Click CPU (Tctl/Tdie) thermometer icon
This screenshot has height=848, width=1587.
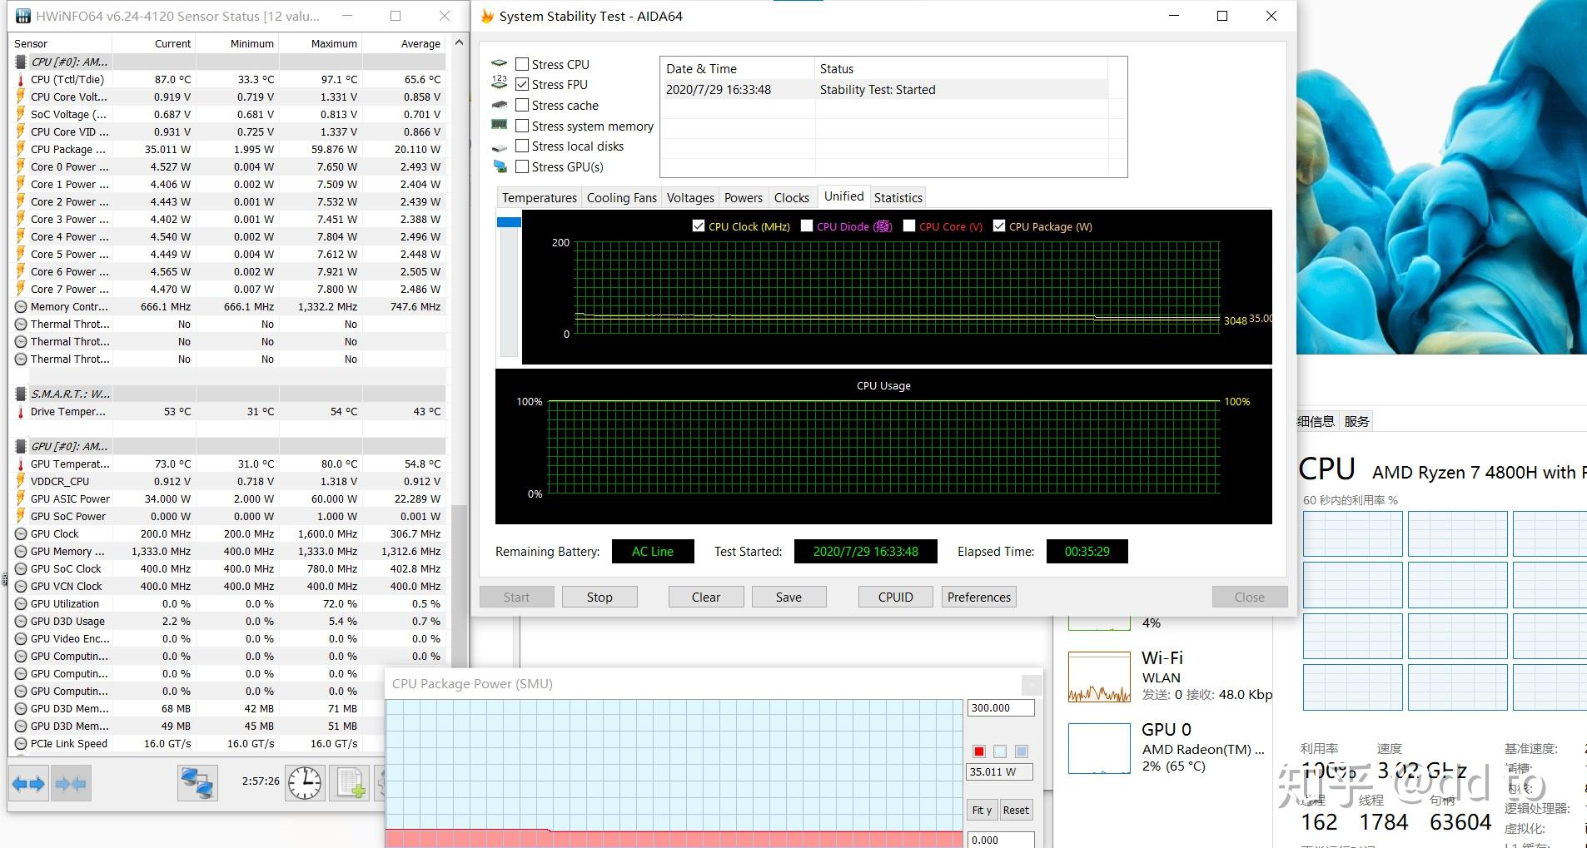click(21, 79)
